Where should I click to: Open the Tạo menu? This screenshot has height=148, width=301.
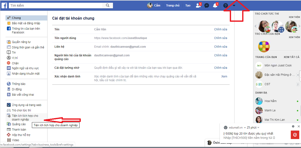pos(188,5)
